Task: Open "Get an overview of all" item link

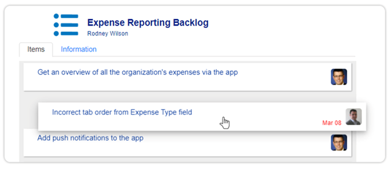Action: click(x=138, y=72)
